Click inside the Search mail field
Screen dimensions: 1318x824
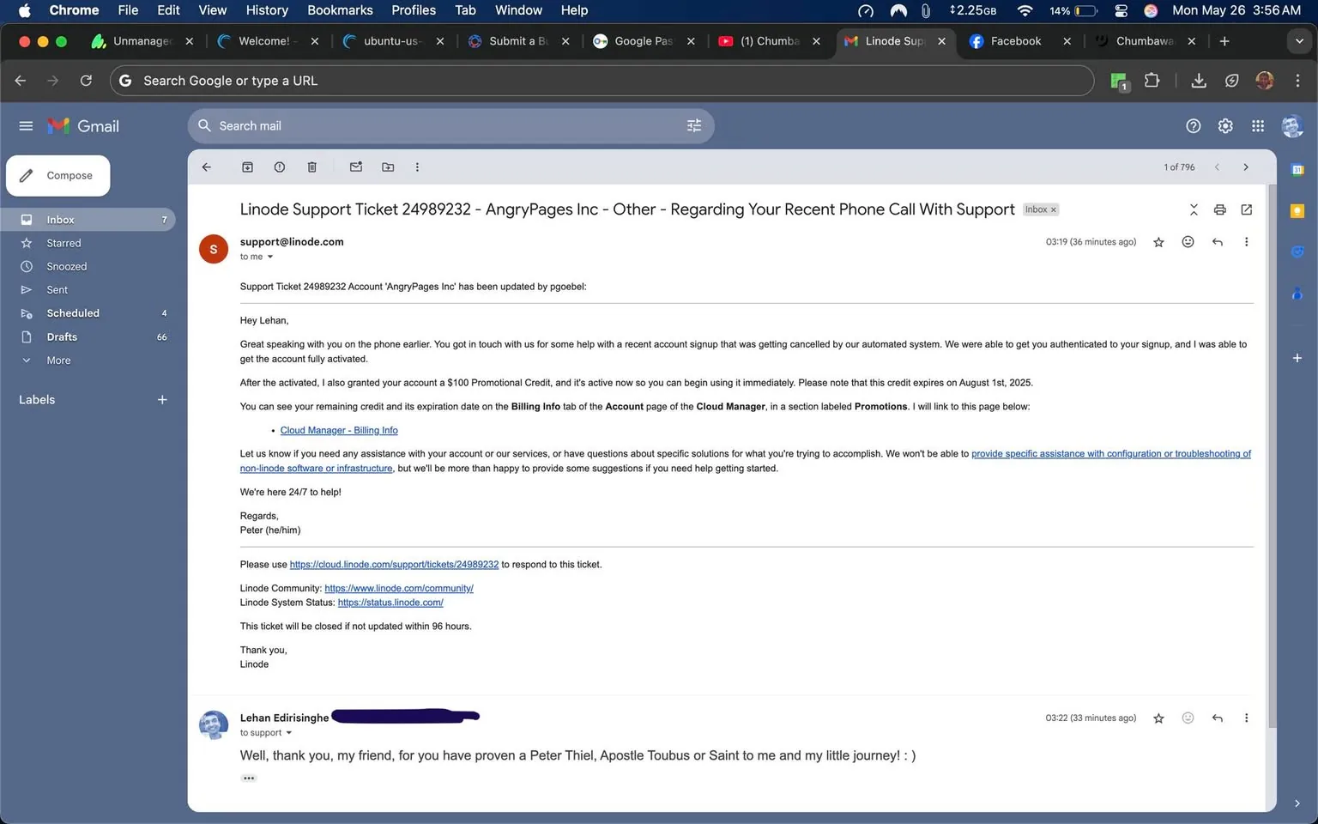point(429,125)
